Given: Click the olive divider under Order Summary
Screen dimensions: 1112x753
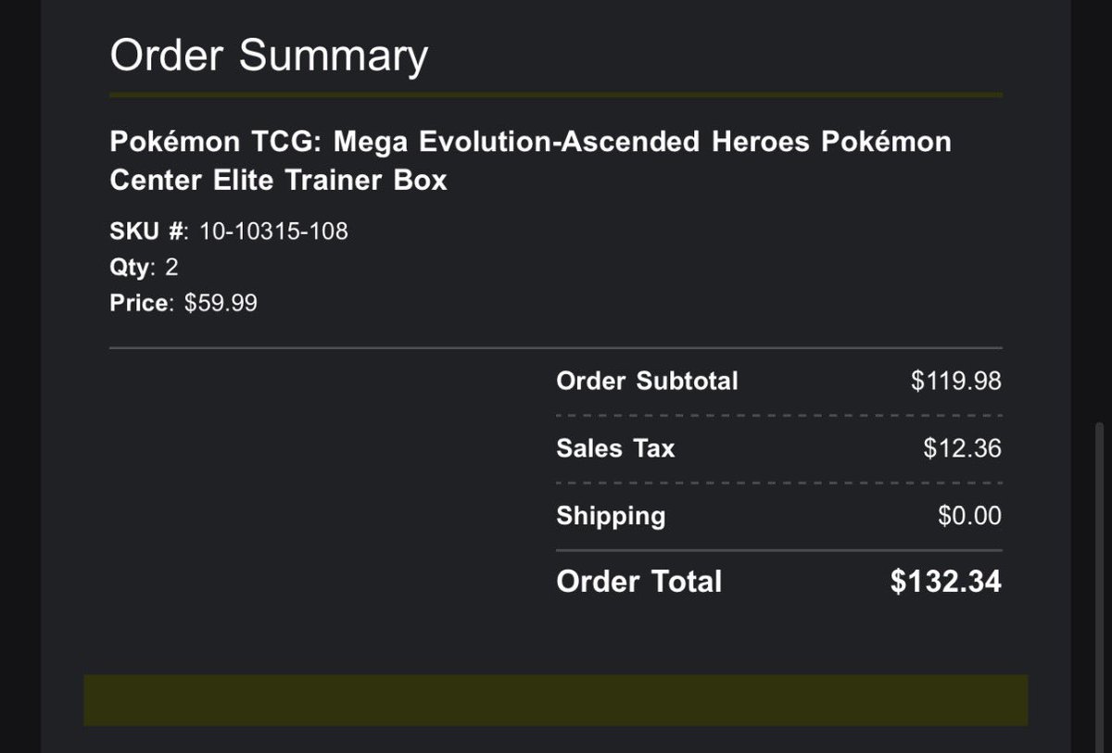Looking at the screenshot, I should click(556, 94).
